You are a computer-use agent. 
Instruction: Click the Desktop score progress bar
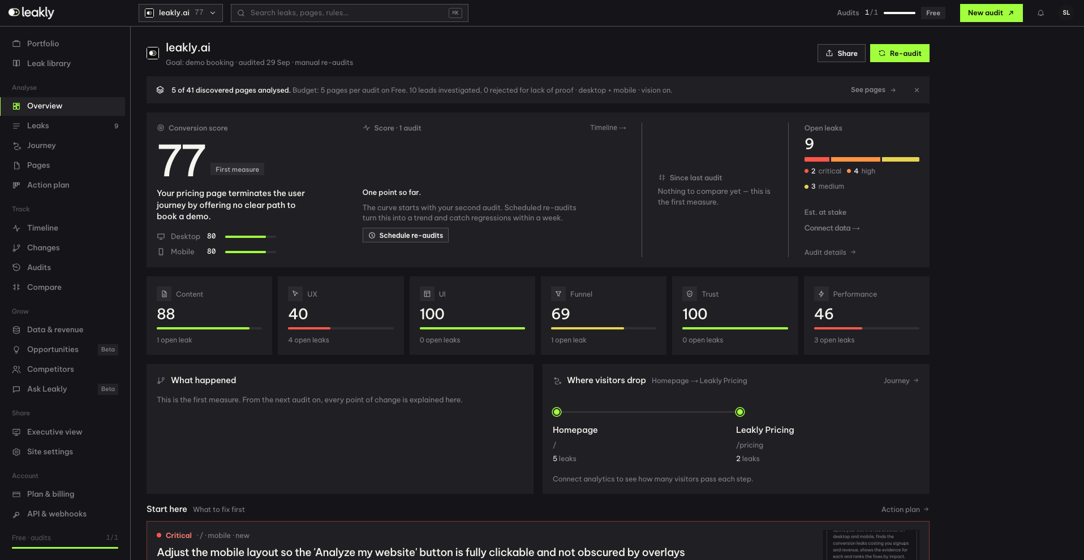coord(251,237)
